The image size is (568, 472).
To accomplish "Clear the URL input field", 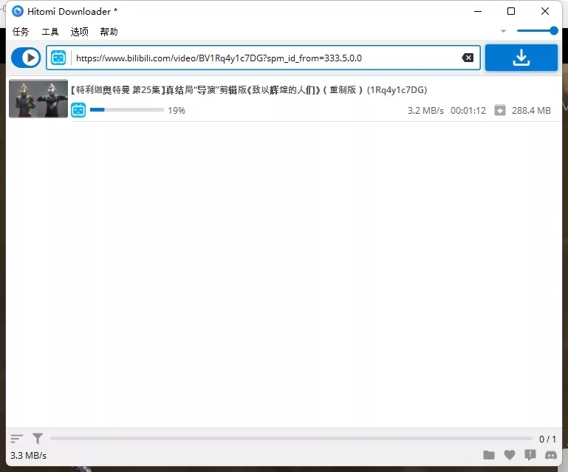I will (468, 58).
